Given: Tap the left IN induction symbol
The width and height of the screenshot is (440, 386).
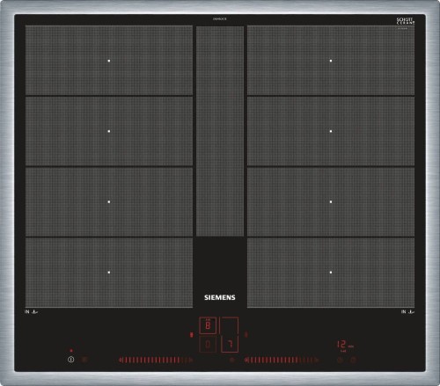Looking at the screenshot, I should tap(31, 312).
